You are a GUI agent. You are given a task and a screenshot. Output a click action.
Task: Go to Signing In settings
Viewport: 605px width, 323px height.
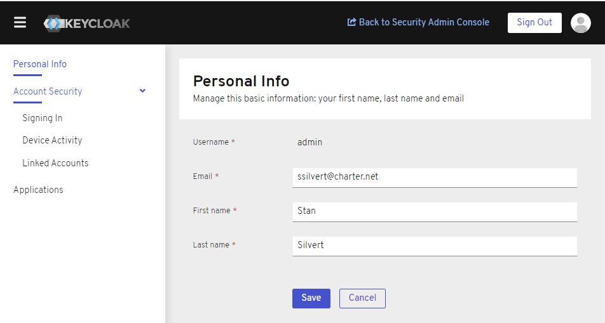click(43, 118)
